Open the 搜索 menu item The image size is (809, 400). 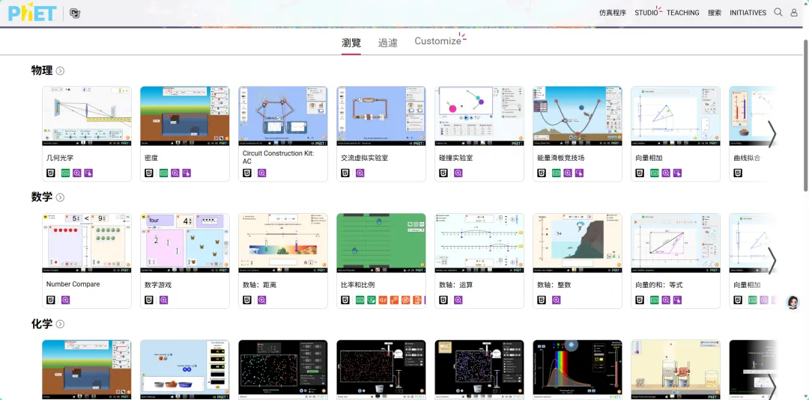(715, 13)
